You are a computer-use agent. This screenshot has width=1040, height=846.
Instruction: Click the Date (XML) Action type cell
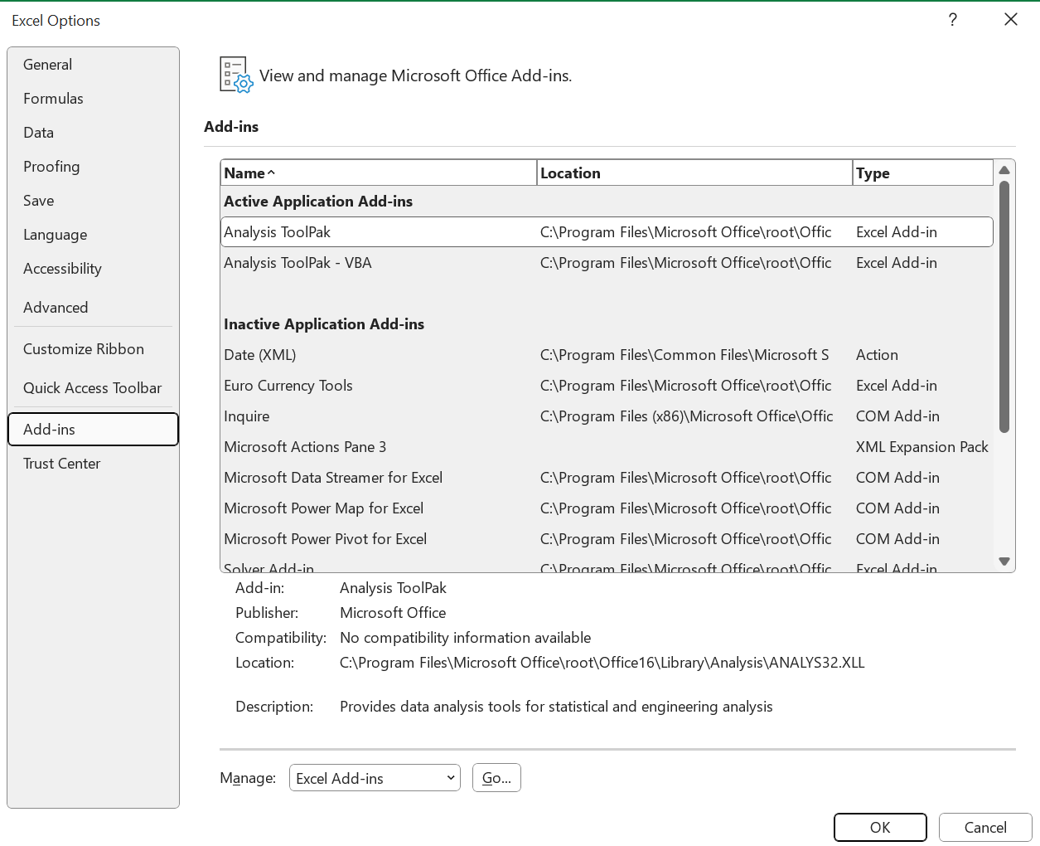(877, 355)
